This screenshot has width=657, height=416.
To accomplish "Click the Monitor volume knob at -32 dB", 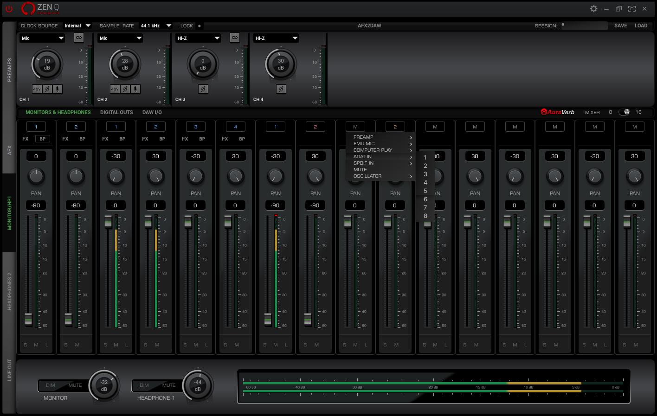I will tap(104, 386).
